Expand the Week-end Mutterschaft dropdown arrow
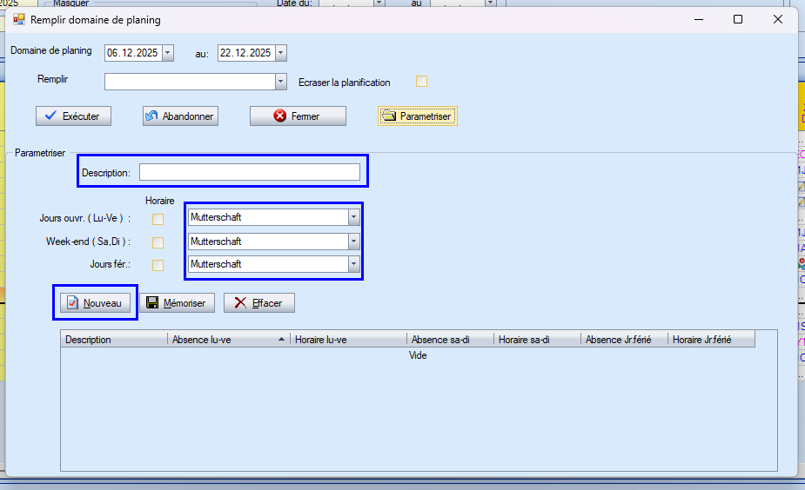This screenshot has height=490, width=805. coord(353,242)
